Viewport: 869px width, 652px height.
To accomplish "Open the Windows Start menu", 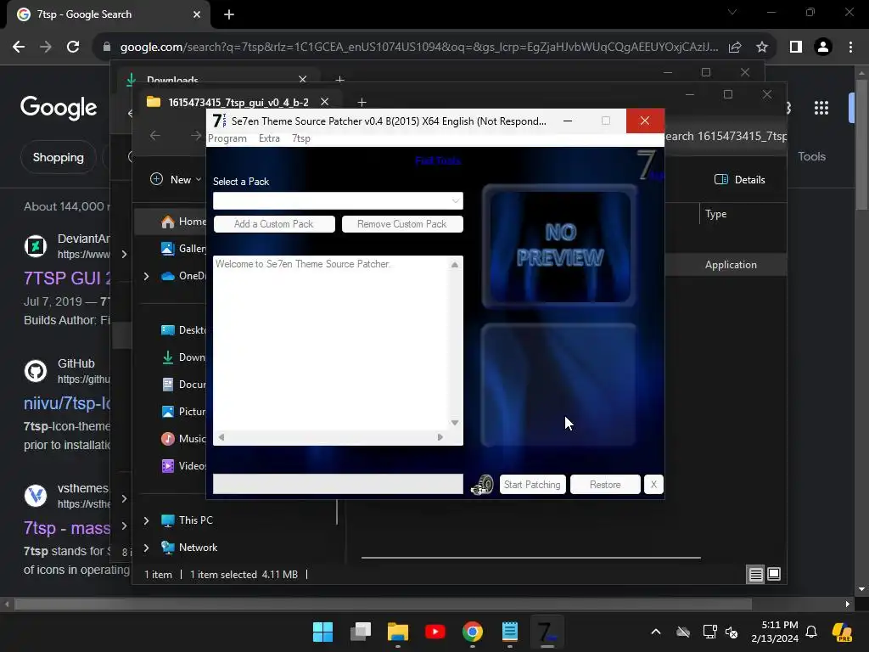I will (x=322, y=632).
